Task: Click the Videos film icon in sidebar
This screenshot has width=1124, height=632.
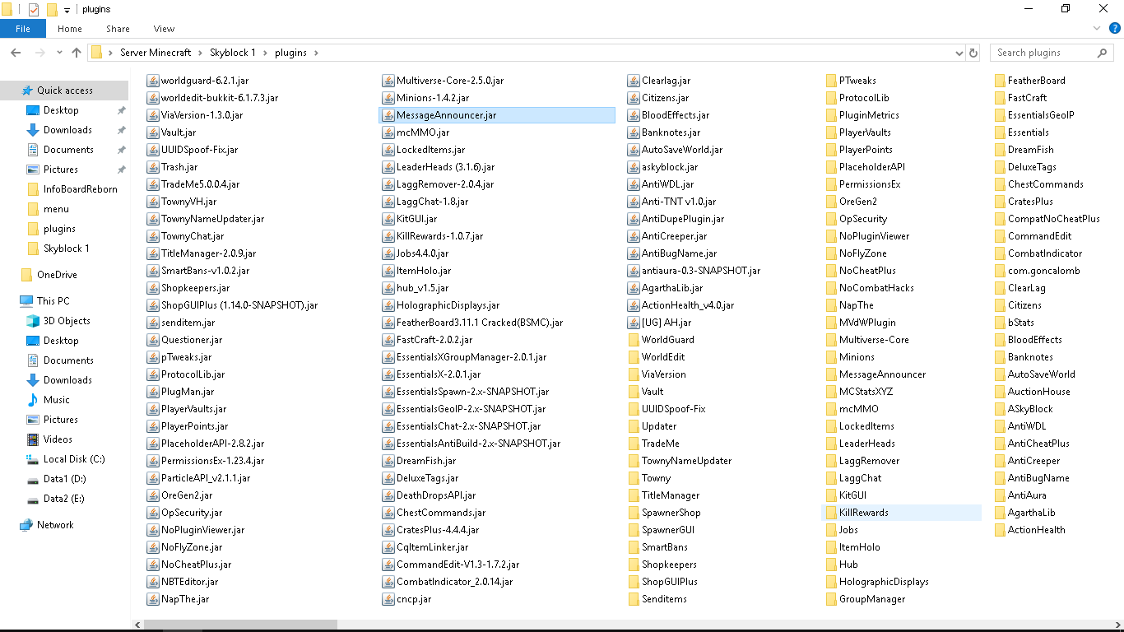Action: pyautogui.click(x=33, y=439)
